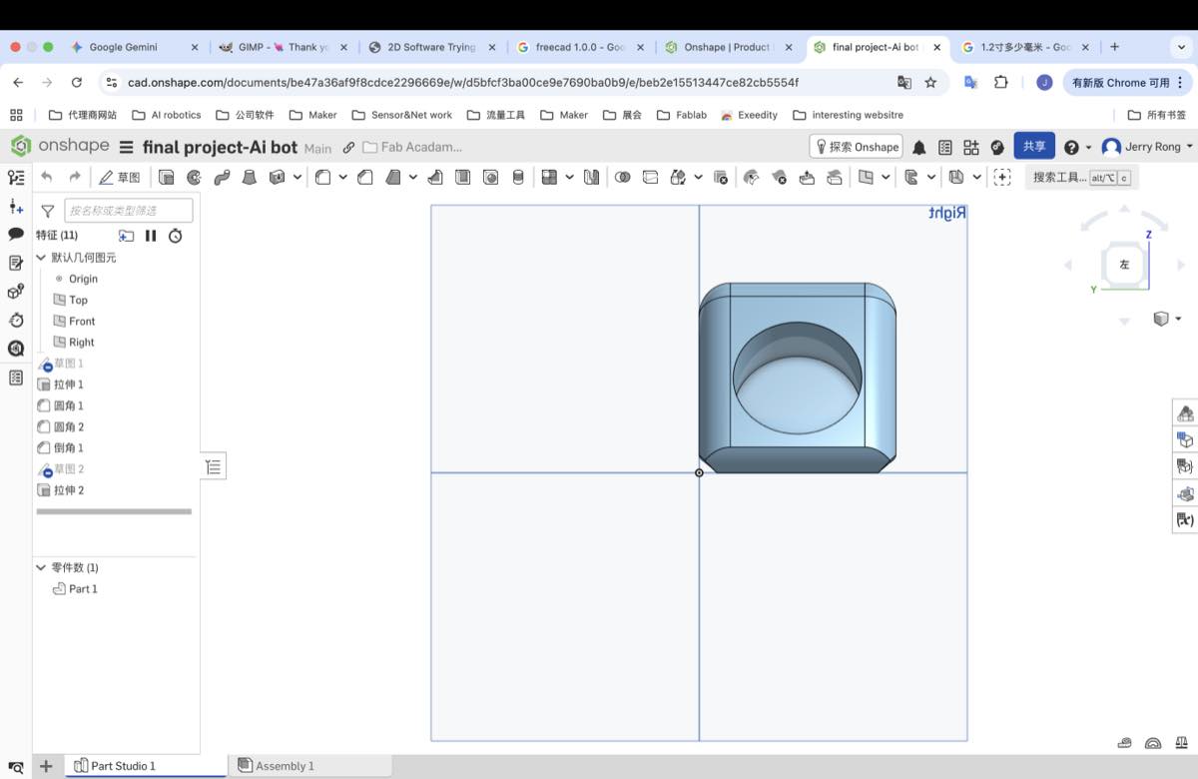Select the Delete part tool
This screenshot has height=779, width=1198.
(x=721, y=177)
